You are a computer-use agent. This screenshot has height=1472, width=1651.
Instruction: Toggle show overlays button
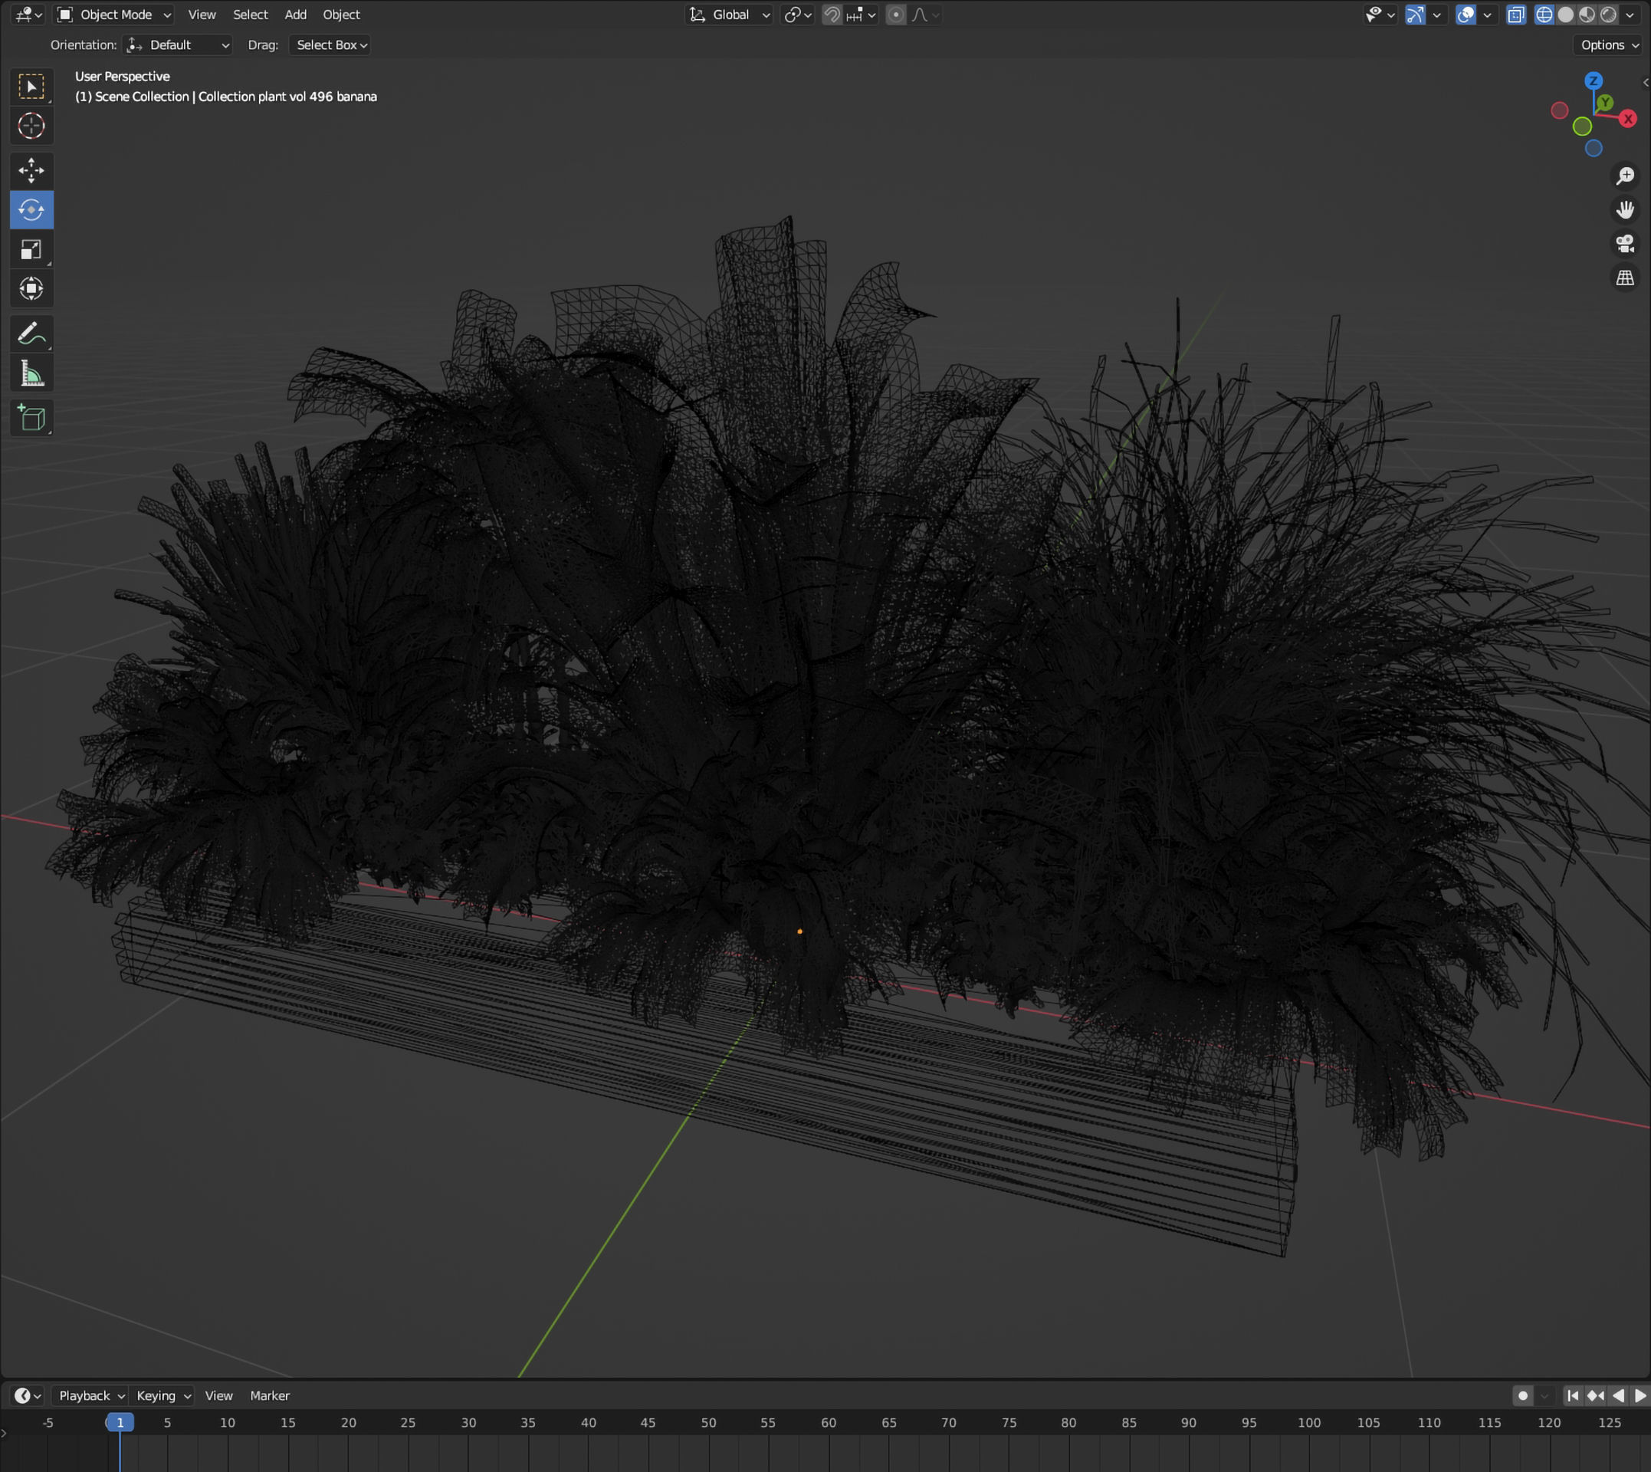[1465, 15]
